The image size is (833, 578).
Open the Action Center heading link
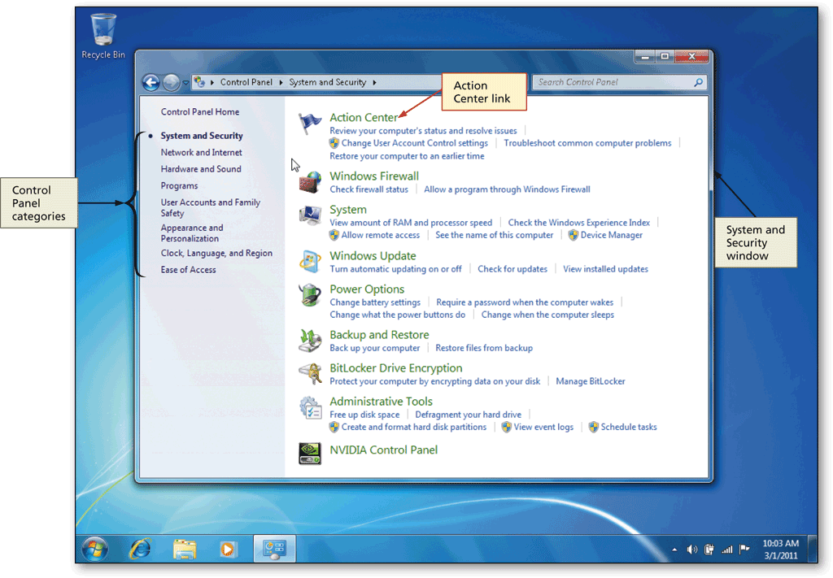coord(364,117)
